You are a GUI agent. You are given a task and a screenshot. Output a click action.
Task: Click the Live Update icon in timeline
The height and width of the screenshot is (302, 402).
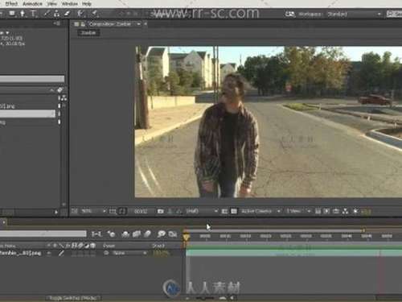coord(111,234)
